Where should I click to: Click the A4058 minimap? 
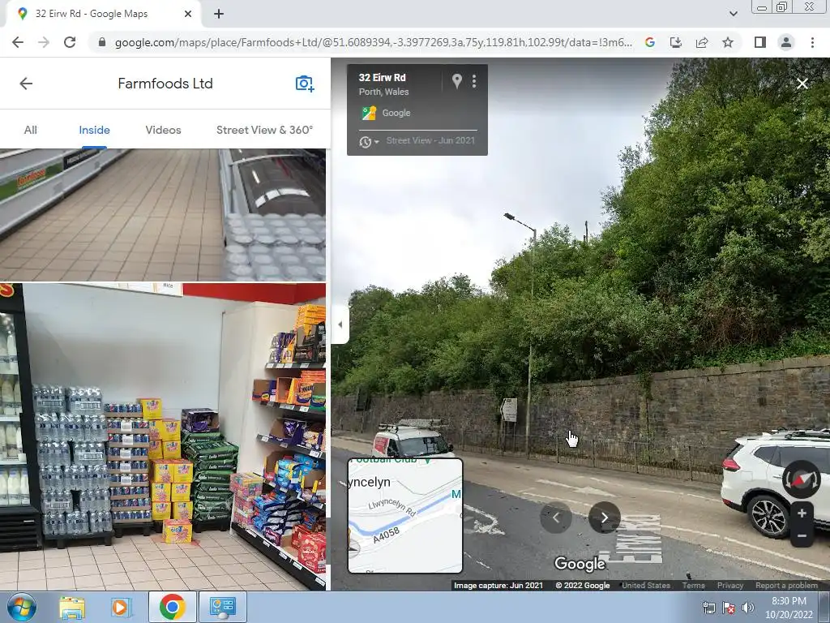405,516
